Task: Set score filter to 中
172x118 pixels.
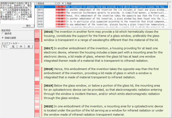Action: pyautogui.click(x=21, y=46)
